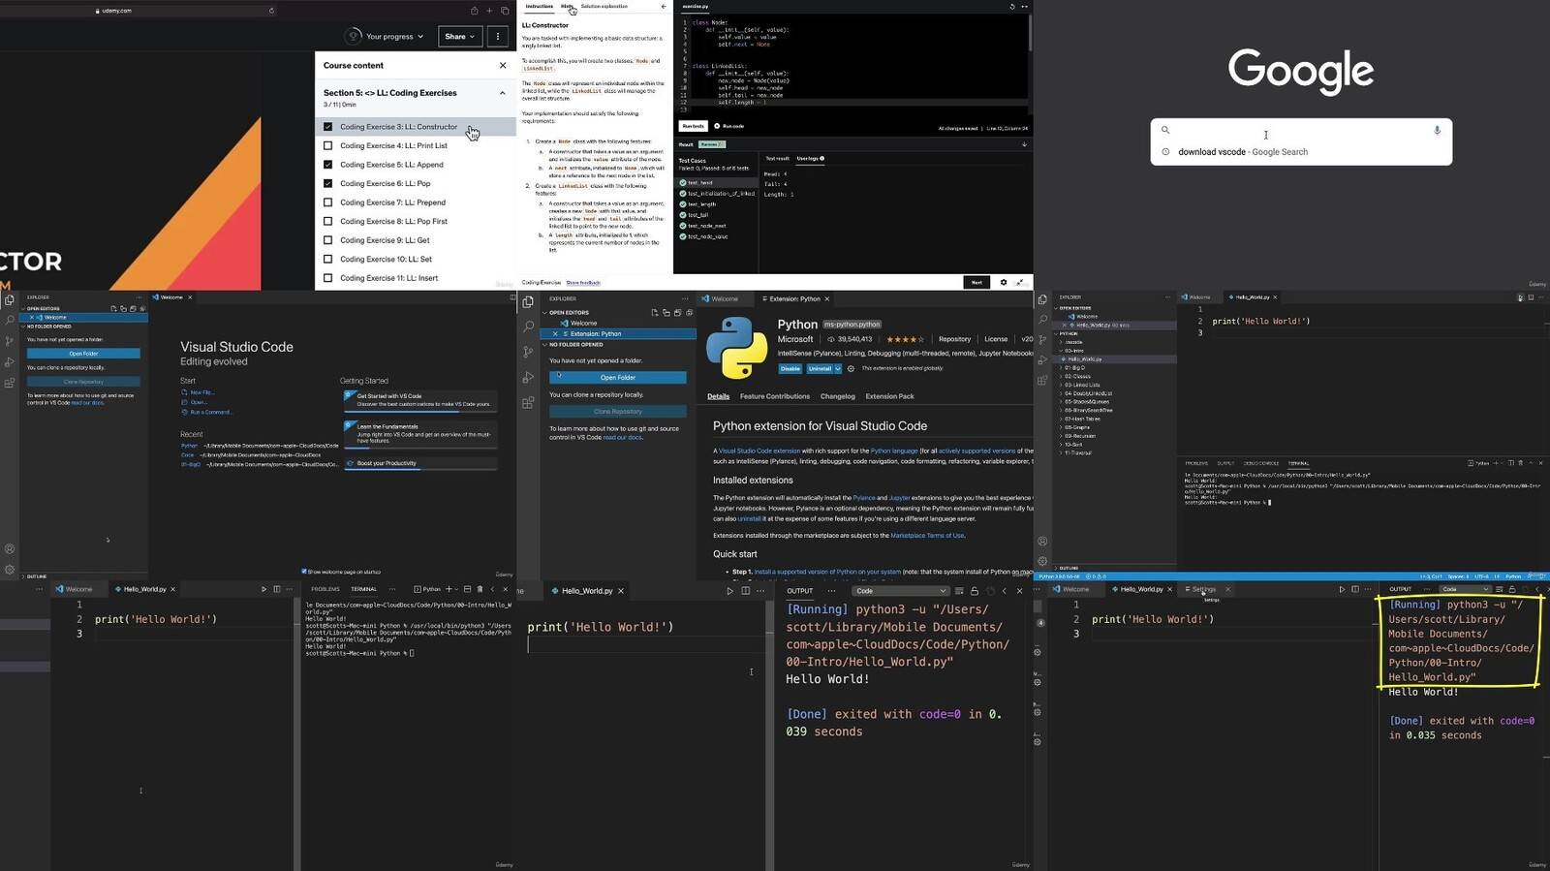This screenshot has height=871, width=1550.
Task: Open Run and Debug in the Python extension window
Action: pyautogui.click(x=528, y=377)
